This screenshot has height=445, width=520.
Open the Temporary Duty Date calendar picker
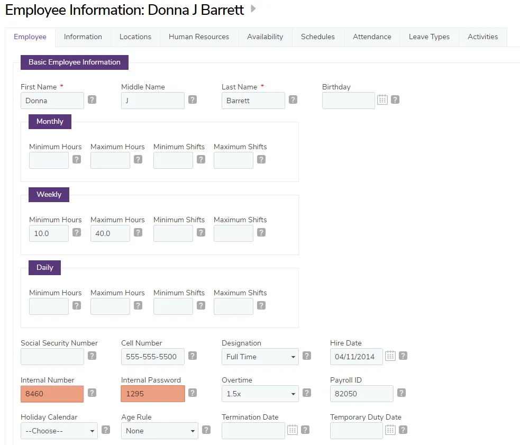click(390, 430)
